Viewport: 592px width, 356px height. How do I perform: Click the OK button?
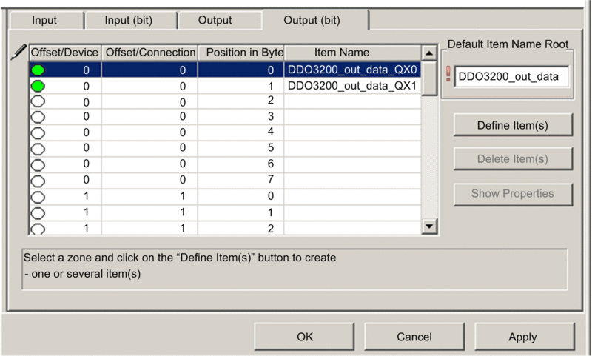point(305,337)
